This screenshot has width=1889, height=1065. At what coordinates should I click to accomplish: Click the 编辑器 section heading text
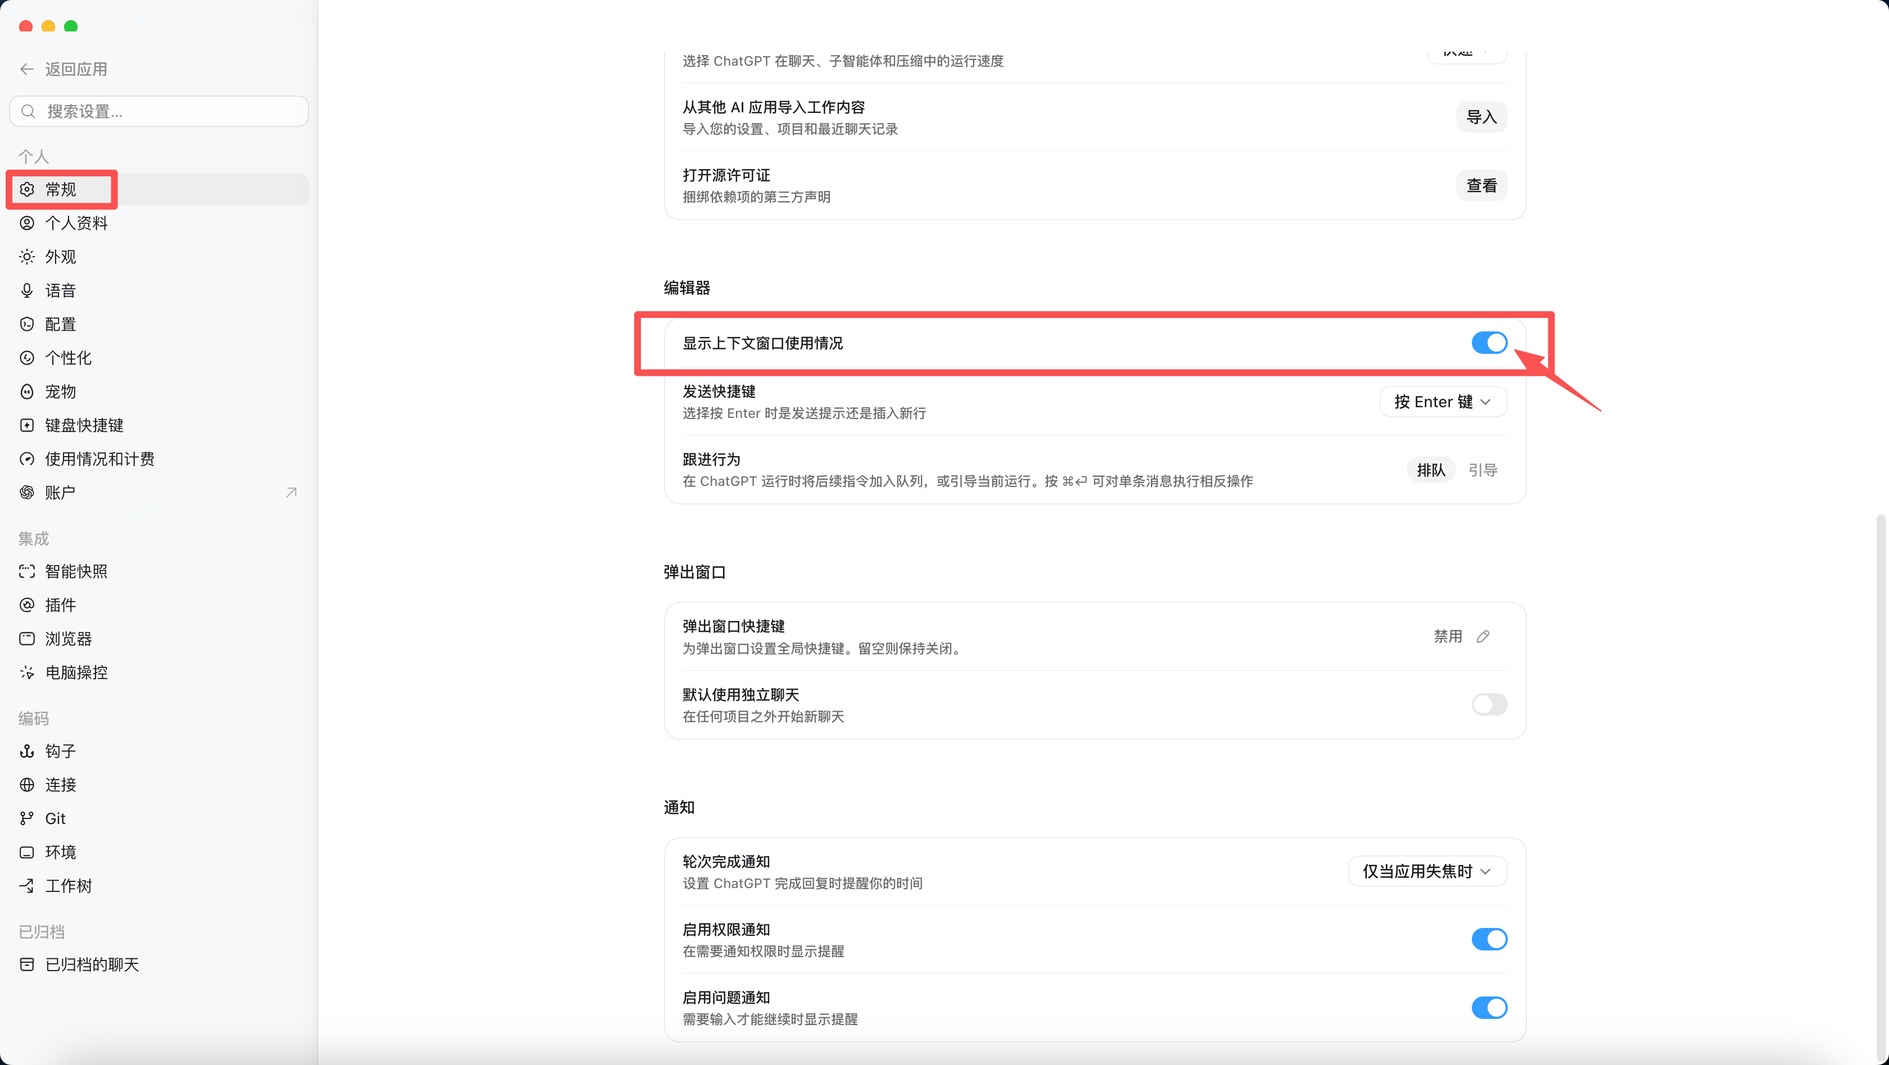pyautogui.click(x=686, y=287)
